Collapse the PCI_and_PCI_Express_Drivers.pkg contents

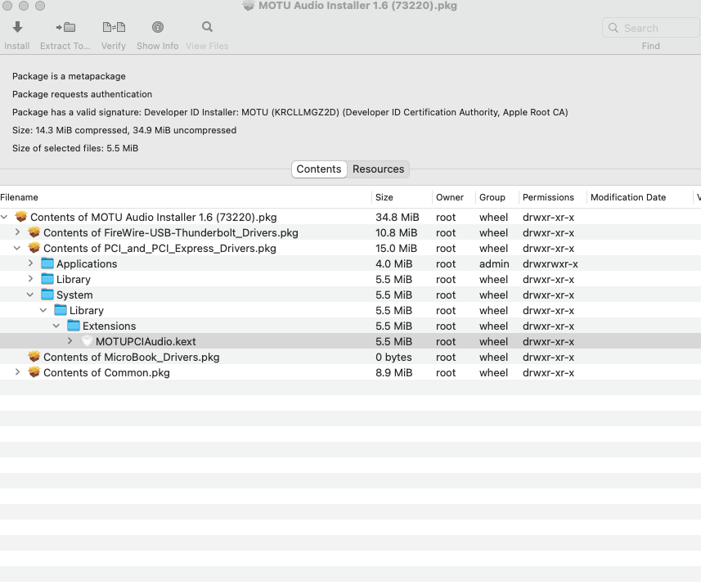(x=18, y=249)
